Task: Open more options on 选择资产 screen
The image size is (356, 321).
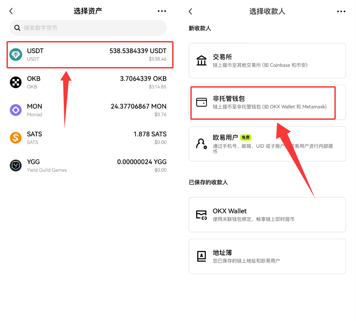Action: click(162, 11)
